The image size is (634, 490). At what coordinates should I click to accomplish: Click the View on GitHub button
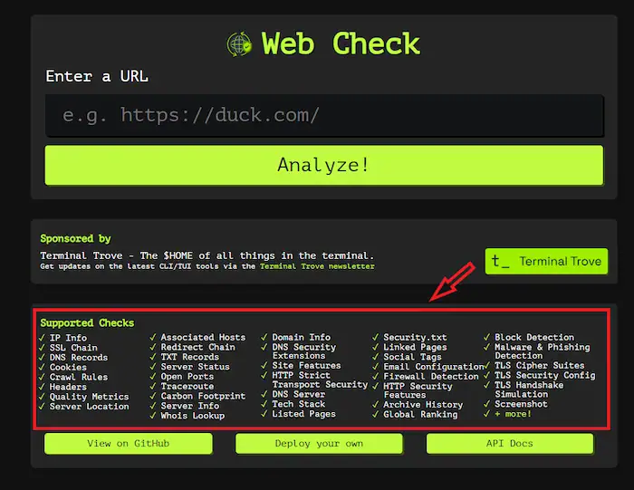(x=128, y=444)
